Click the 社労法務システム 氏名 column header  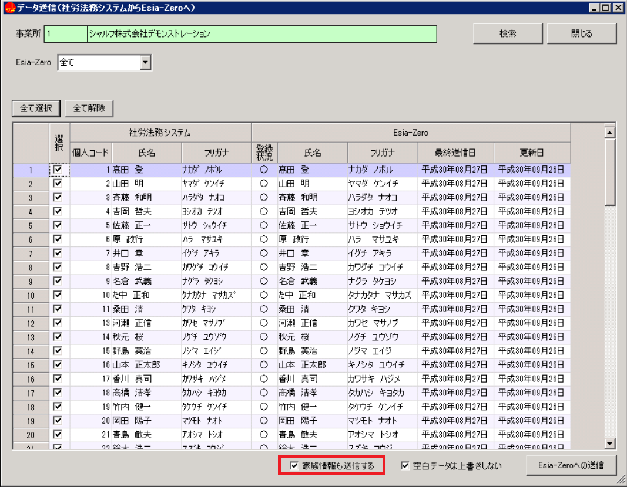pyautogui.click(x=147, y=153)
